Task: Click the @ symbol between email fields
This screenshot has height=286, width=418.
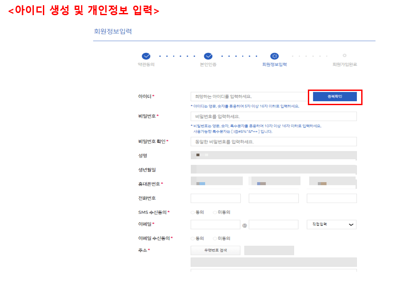Action: (245, 224)
